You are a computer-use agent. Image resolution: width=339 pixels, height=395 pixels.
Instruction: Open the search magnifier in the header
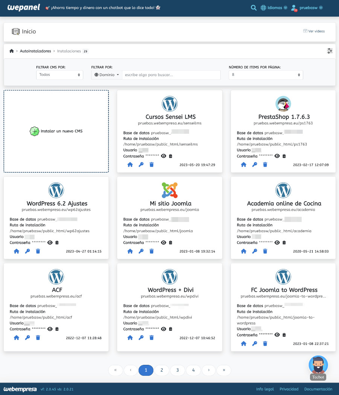tap(253, 8)
